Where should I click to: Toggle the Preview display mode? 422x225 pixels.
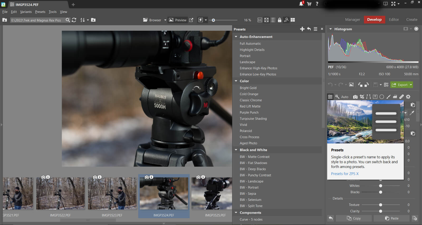point(178,20)
